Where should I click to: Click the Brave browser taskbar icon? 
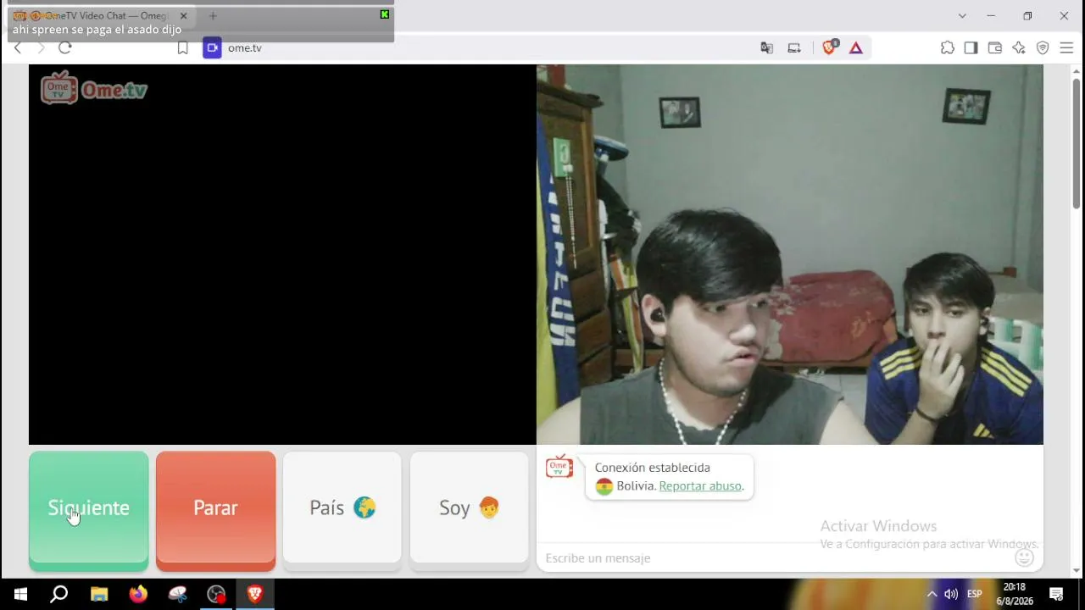[x=255, y=594]
